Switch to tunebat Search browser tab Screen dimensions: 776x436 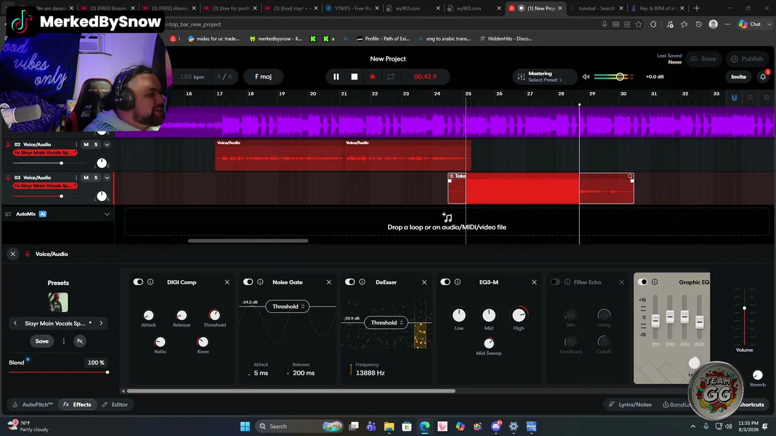596,8
